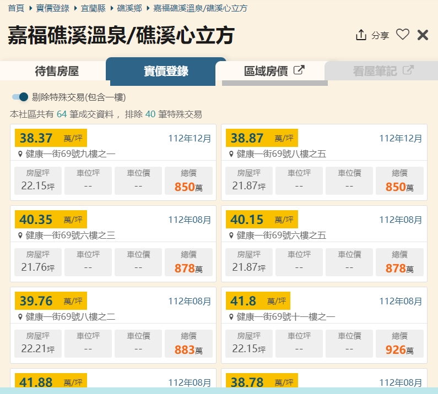Click 剔除特殊交易(包含一樓) label text
The width and height of the screenshot is (438, 394).
pos(79,97)
